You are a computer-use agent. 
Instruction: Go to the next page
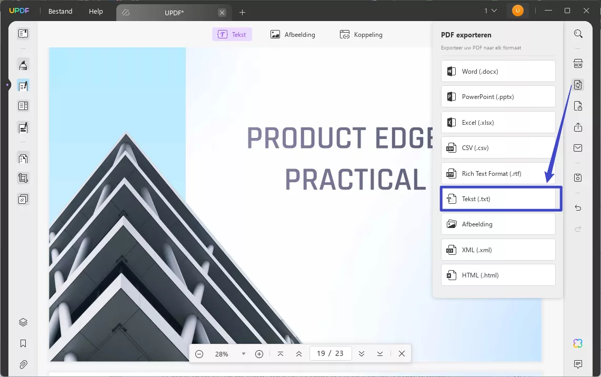tap(362, 354)
